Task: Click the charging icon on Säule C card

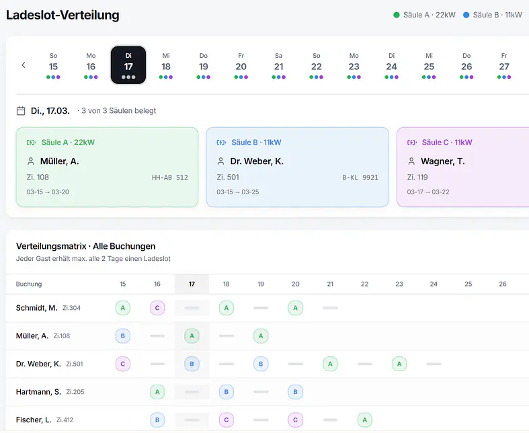Action: (x=411, y=143)
